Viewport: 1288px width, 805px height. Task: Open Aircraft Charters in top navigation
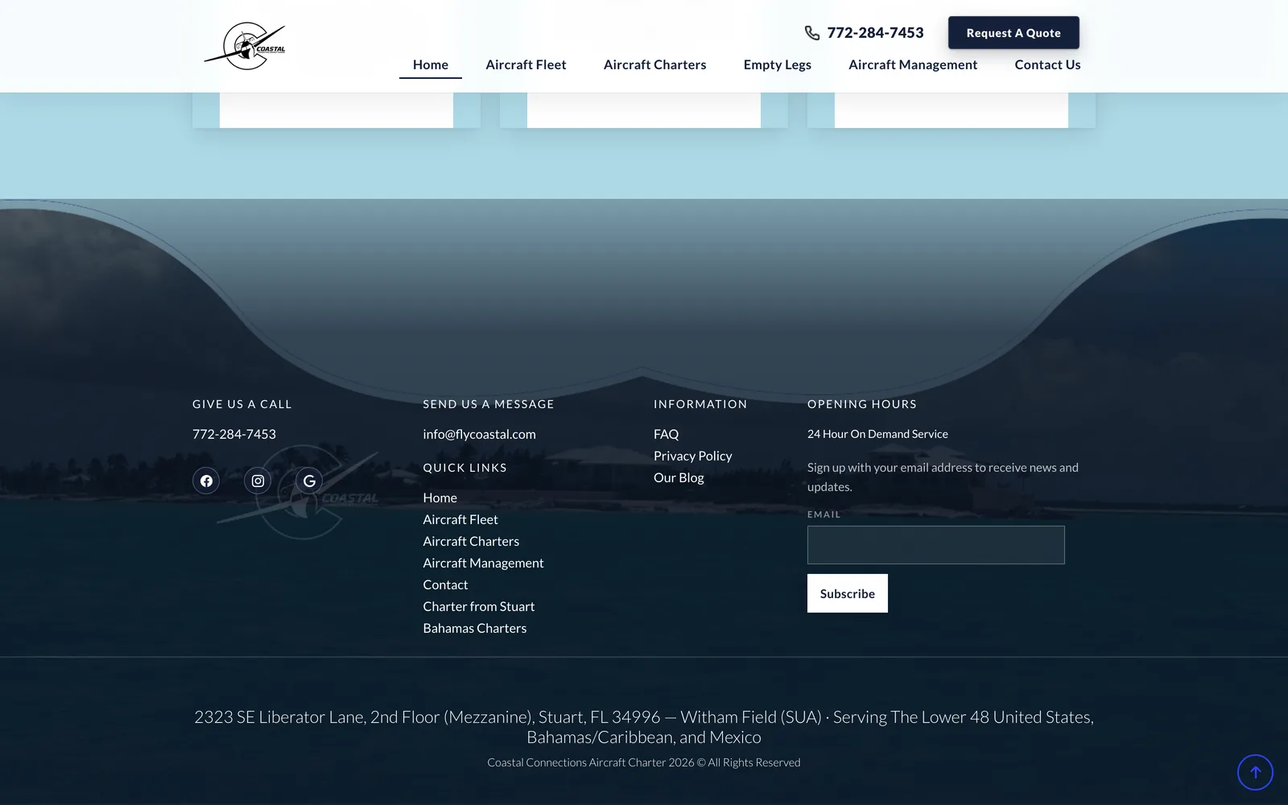pyautogui.click(x=654, y=64)
